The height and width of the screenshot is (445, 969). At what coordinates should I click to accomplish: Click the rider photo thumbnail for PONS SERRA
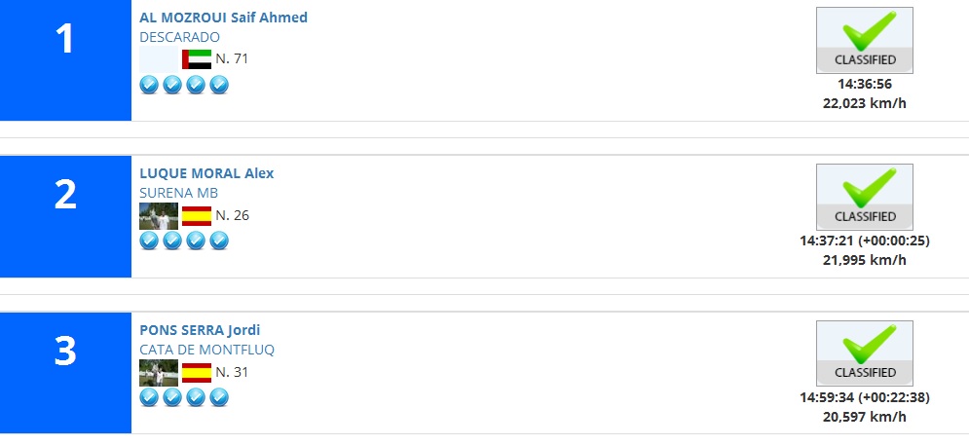159,373
